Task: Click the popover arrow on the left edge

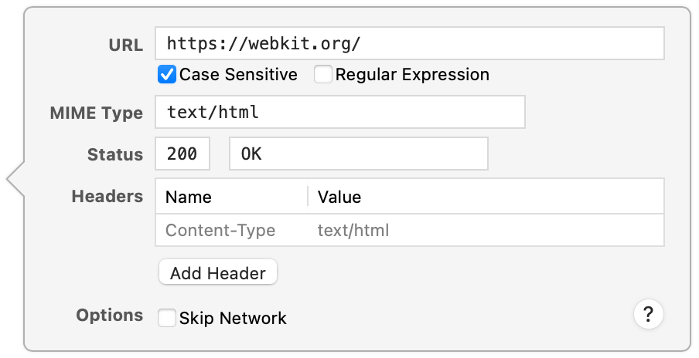Action: (x=15, y=180)
